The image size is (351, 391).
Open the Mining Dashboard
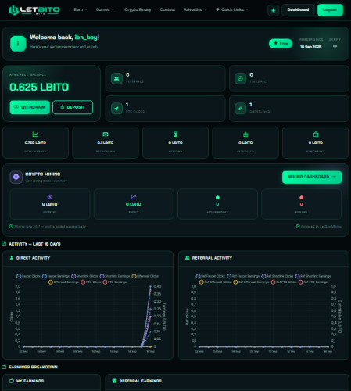(312, 177)
